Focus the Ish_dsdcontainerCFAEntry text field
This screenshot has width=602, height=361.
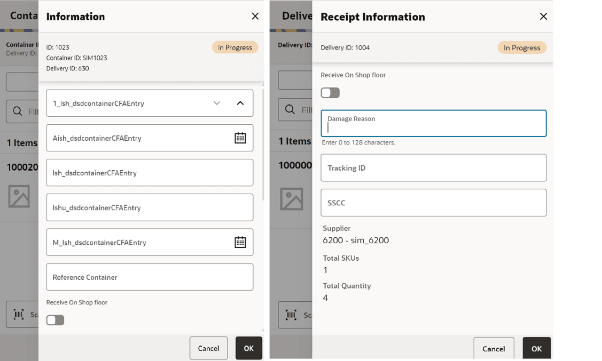tap(150, 173)
